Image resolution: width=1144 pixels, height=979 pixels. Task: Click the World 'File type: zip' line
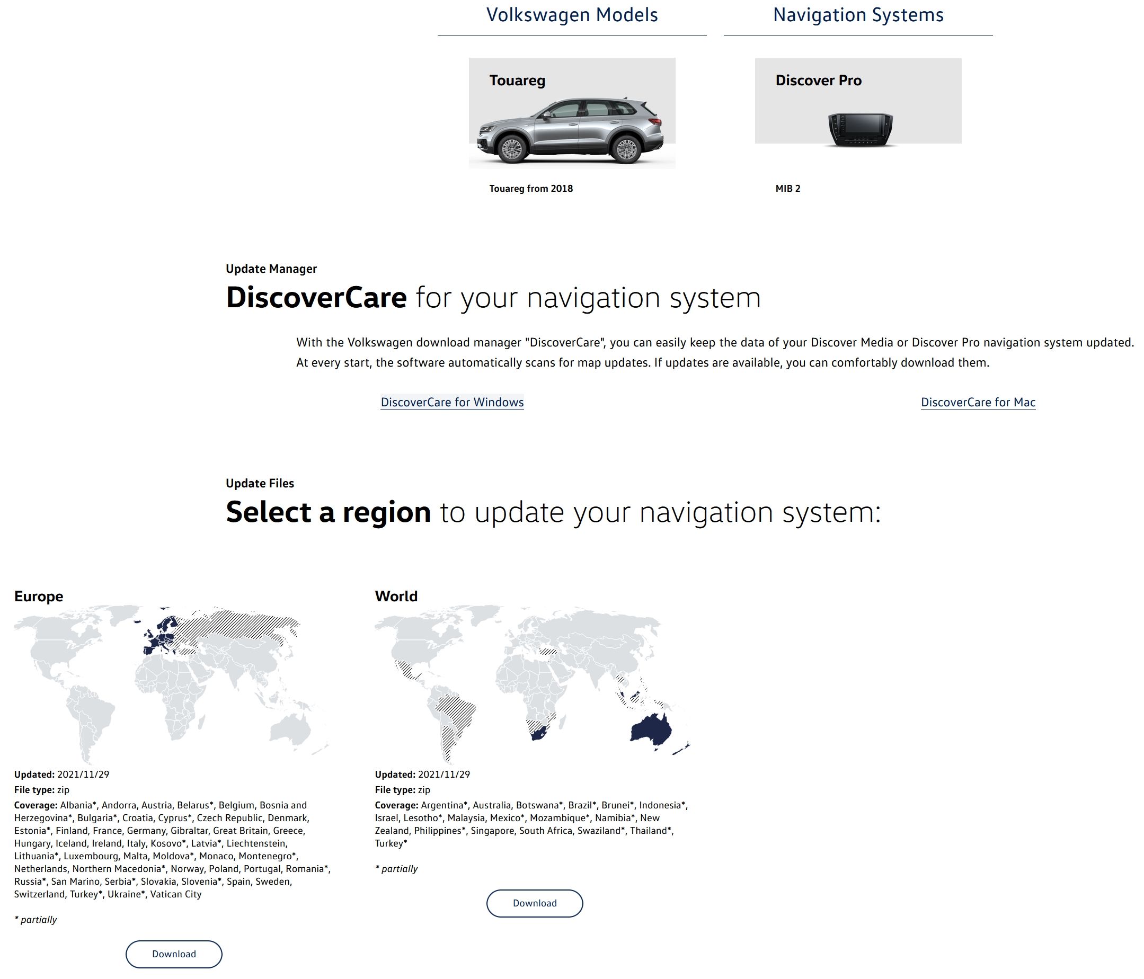[402, 790]
